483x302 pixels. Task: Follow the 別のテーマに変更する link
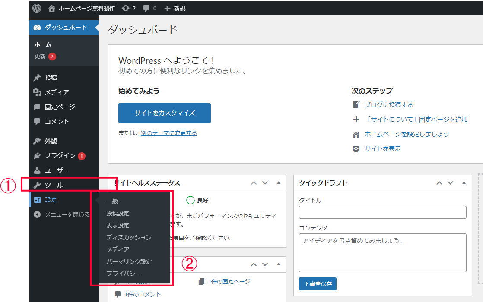[x=169, y=133]
